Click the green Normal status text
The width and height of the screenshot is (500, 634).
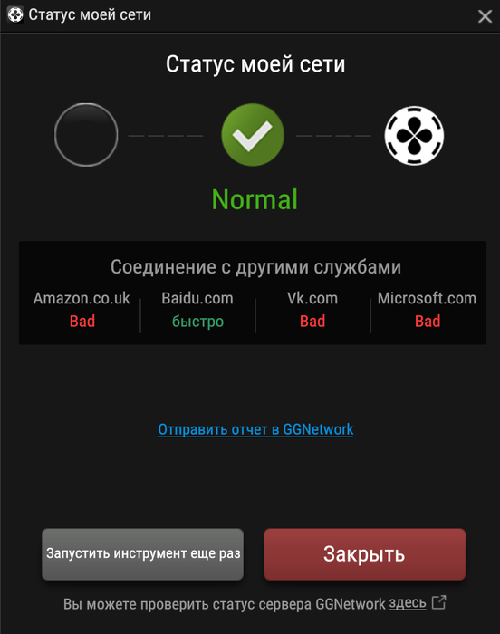tap(255, 199)
